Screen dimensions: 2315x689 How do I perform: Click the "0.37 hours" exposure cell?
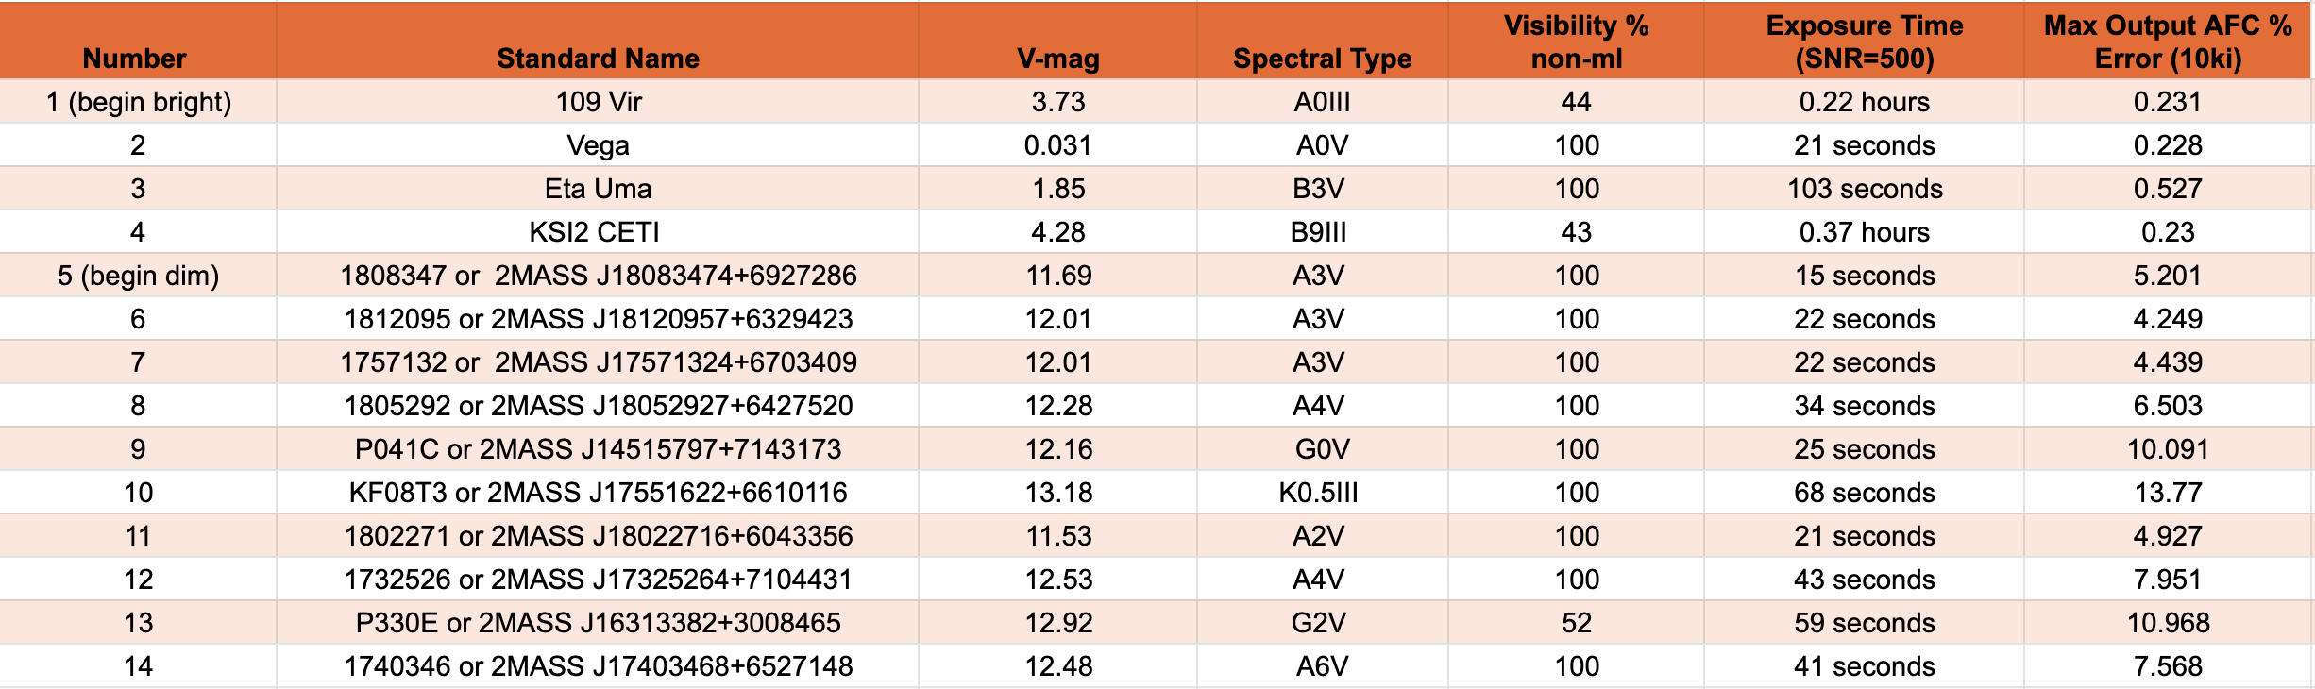(x=1864, y=232)
